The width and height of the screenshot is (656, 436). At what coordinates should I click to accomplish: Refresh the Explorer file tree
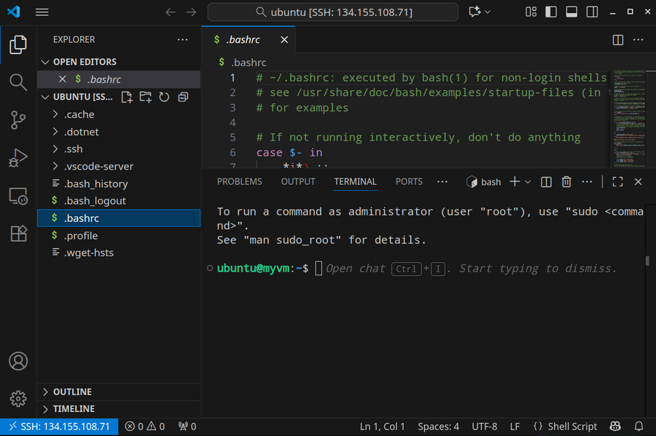[164, 97]
